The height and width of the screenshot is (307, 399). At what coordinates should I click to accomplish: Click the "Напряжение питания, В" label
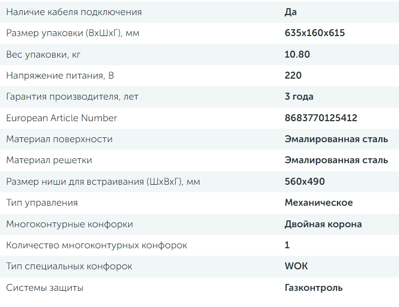60,75
